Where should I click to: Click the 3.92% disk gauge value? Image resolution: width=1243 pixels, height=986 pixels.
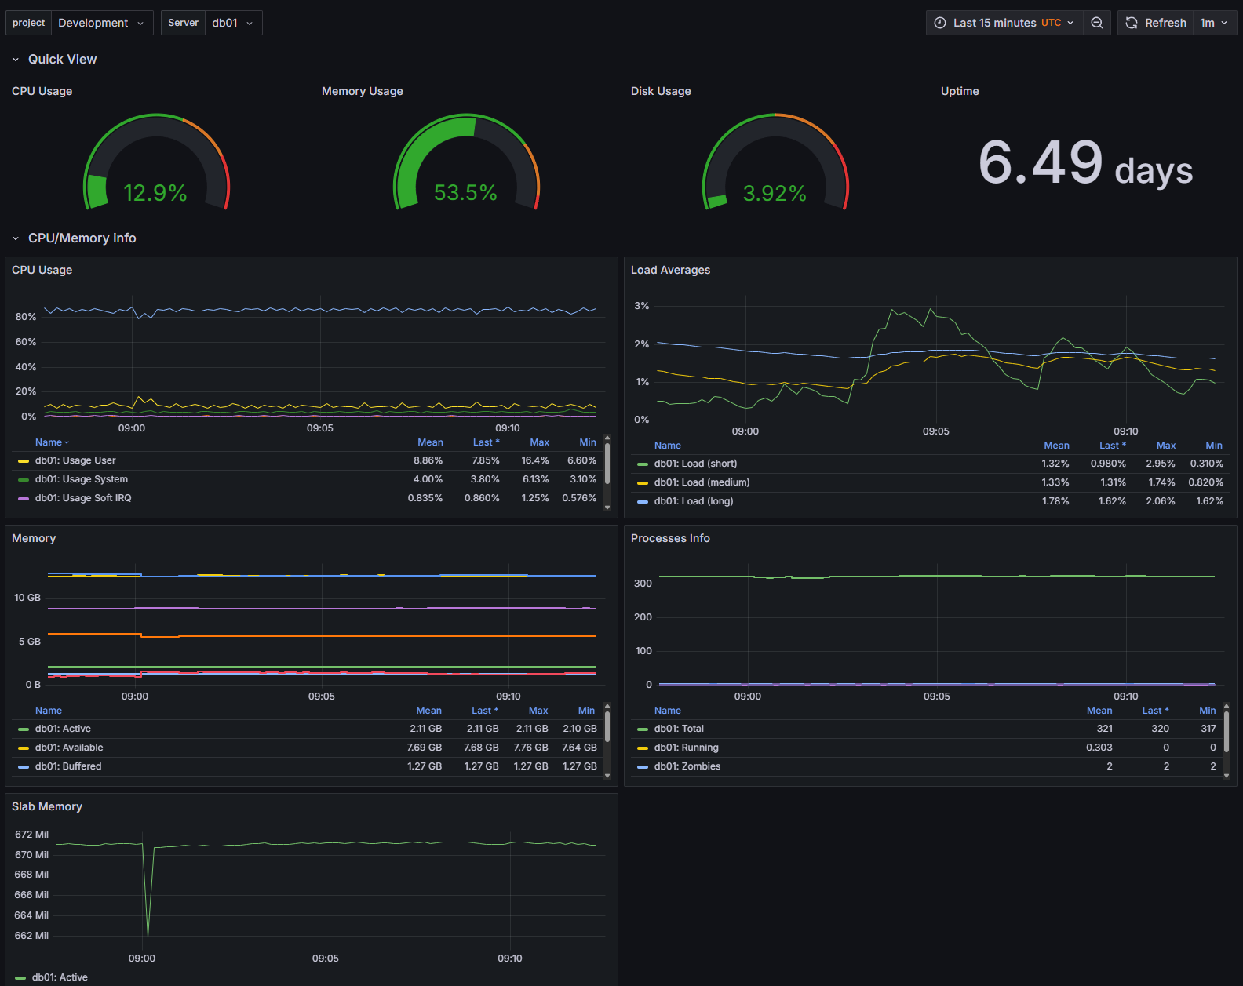[775, 194]
